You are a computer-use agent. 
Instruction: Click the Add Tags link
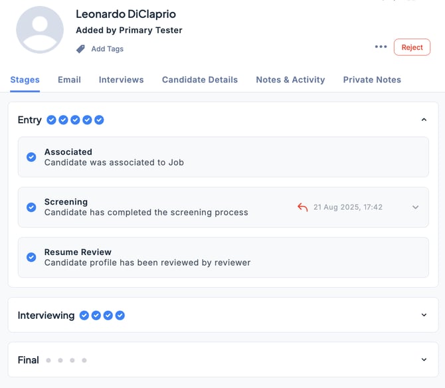(x=107, y=48)
